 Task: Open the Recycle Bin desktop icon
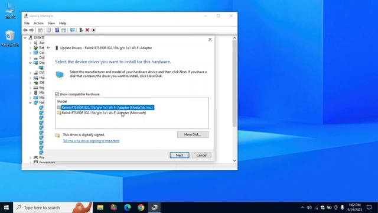[10, 38]
